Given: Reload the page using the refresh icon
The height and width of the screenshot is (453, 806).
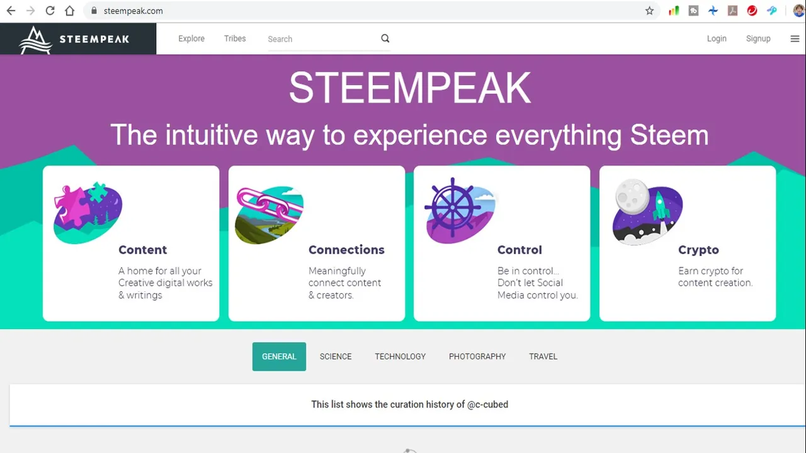Looking at the screenshot, I should [50, 11].
